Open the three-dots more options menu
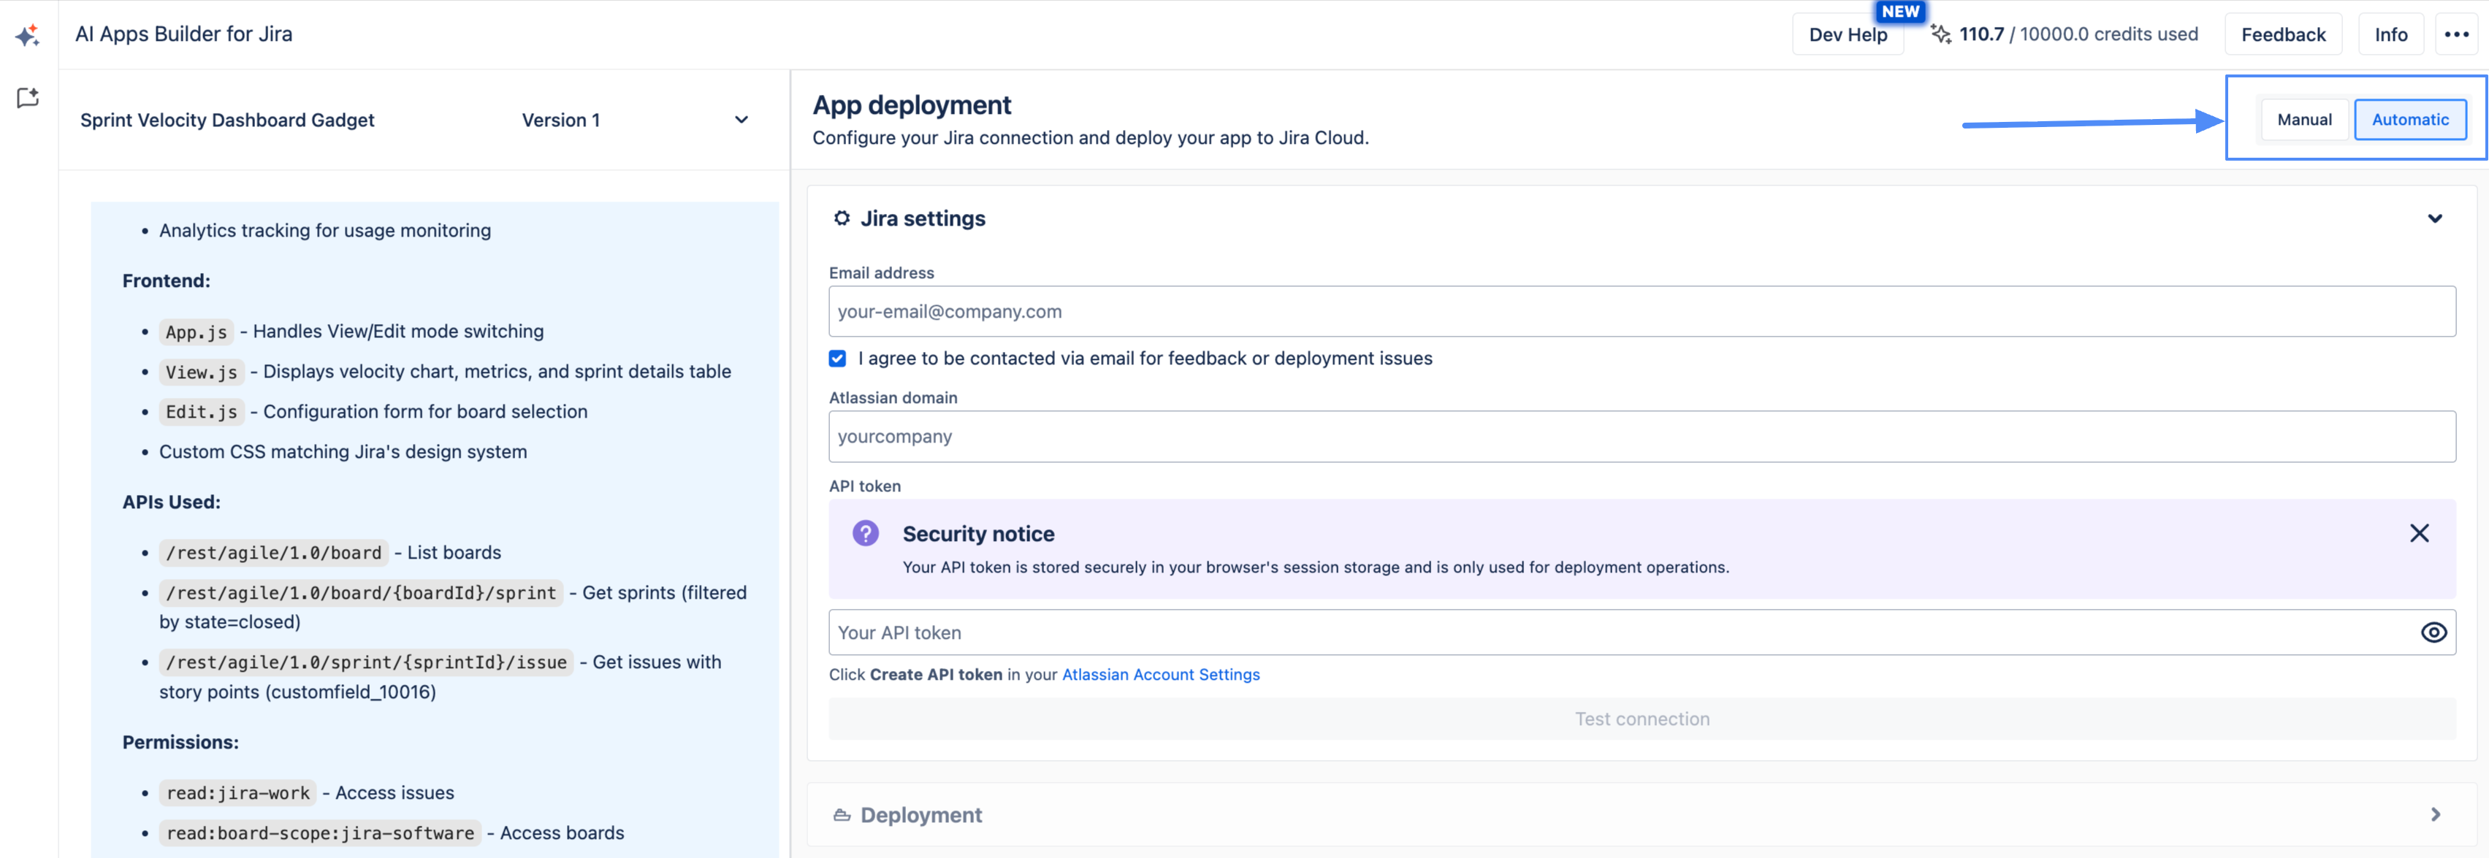The width and height of the screenshot is (2489, 858). (x=2456, y=35)
